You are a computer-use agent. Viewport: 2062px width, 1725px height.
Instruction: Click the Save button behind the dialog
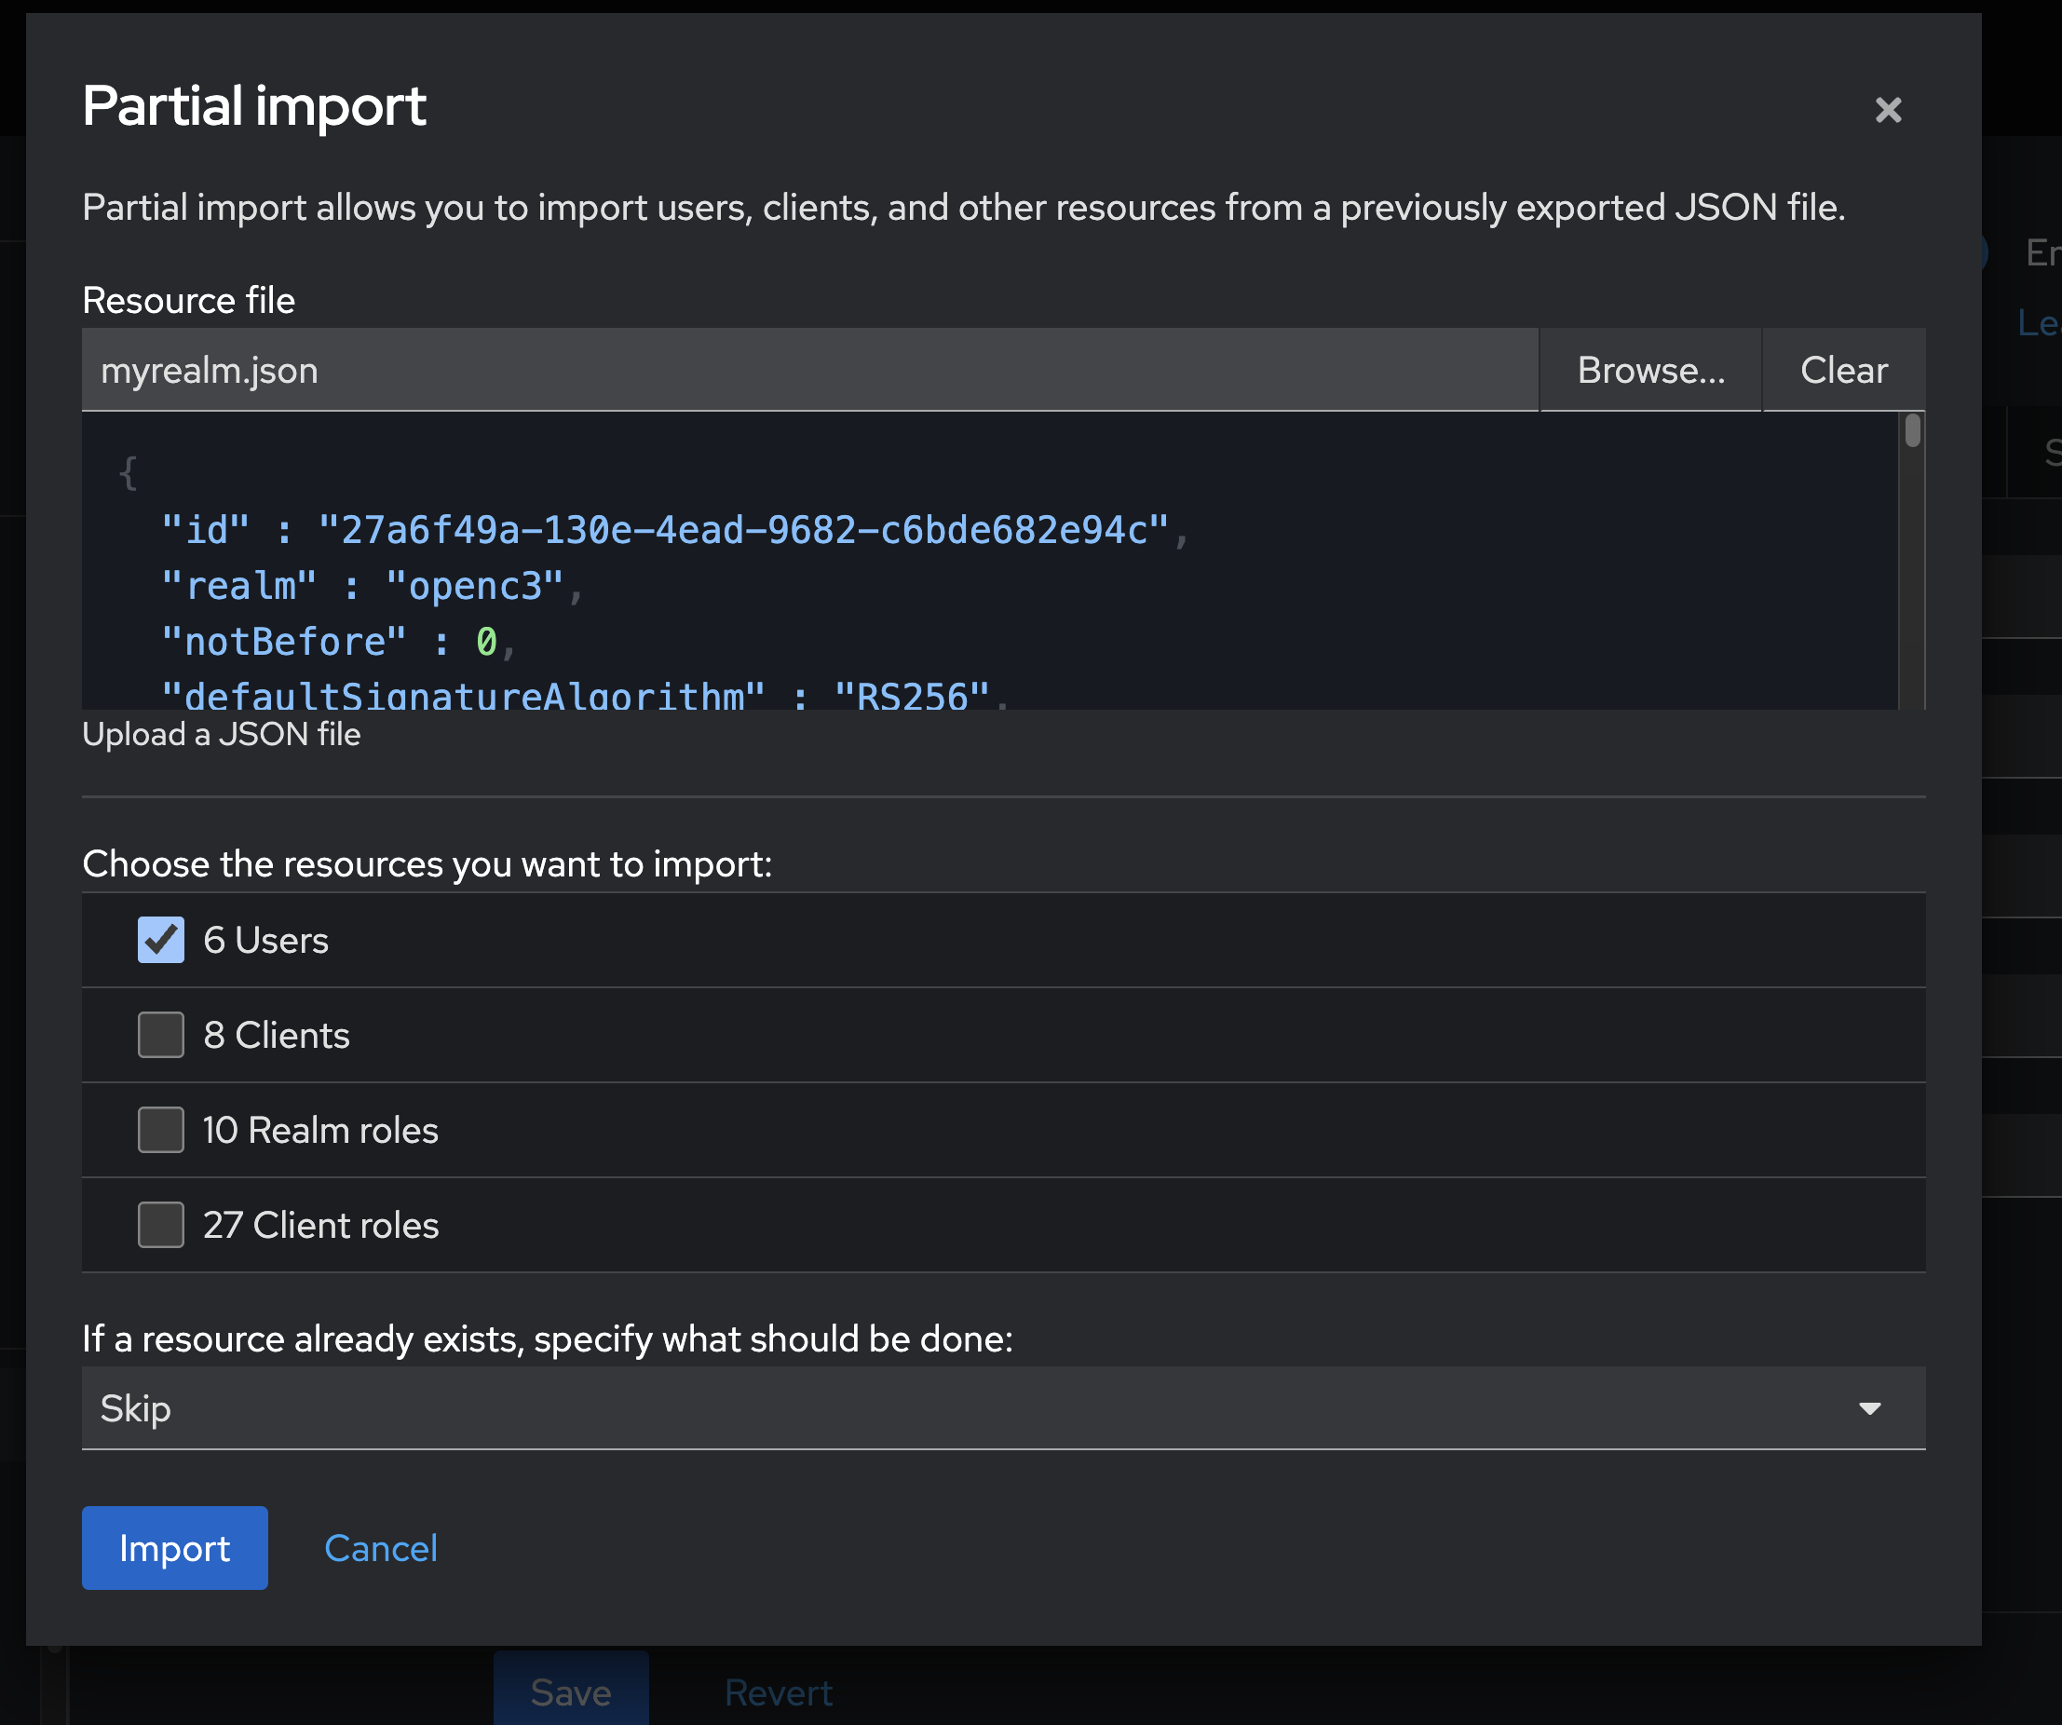(572, 1690)
